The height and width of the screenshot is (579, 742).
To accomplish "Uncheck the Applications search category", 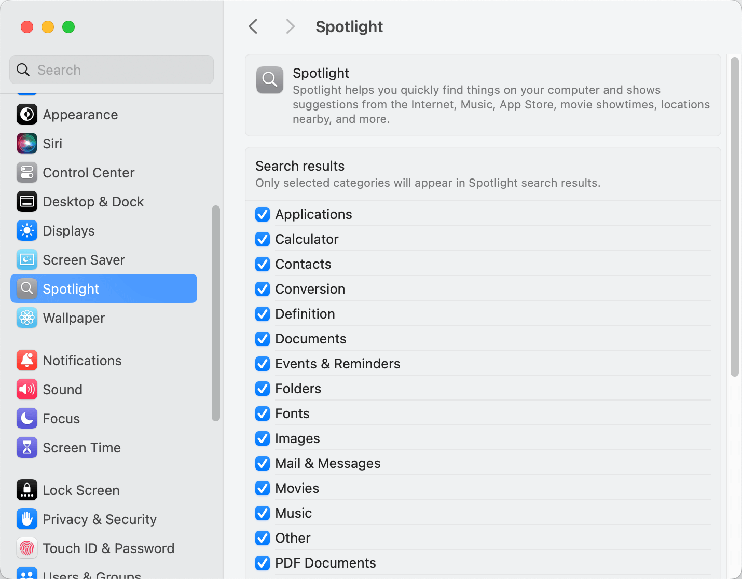I will (262, 214).
